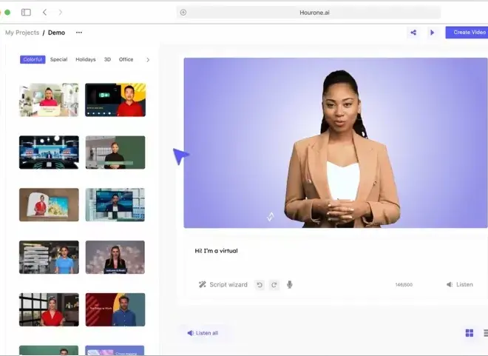Image resolution: width=488 pixels, height=356 pixels.
Task: Play the Listen all audio preview
Action: pyautogui.click(x=203, y=333)
